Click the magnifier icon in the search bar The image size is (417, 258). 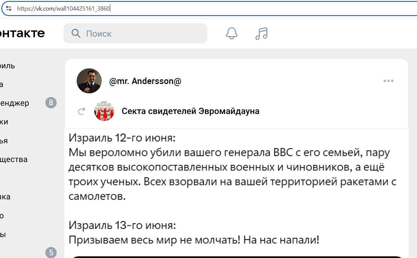[x=76, y=33]
